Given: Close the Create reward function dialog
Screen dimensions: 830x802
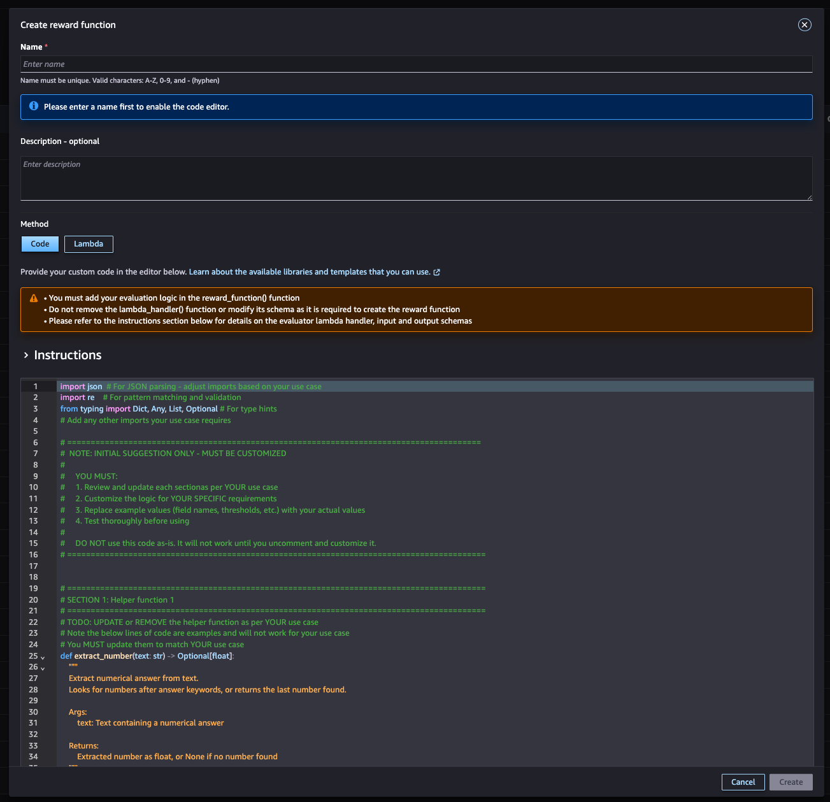Looking at the screenshot, I should tap(805, 25).
